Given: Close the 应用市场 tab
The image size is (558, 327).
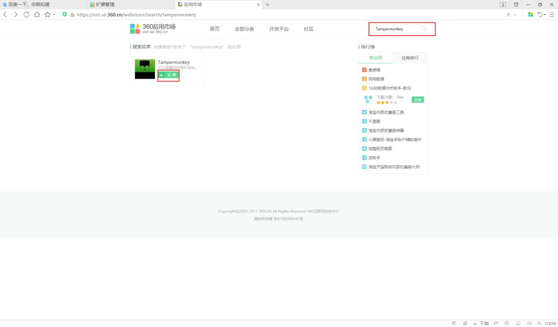Looking at the screenshot, I should pyautogui.click(x=258, y=5).
